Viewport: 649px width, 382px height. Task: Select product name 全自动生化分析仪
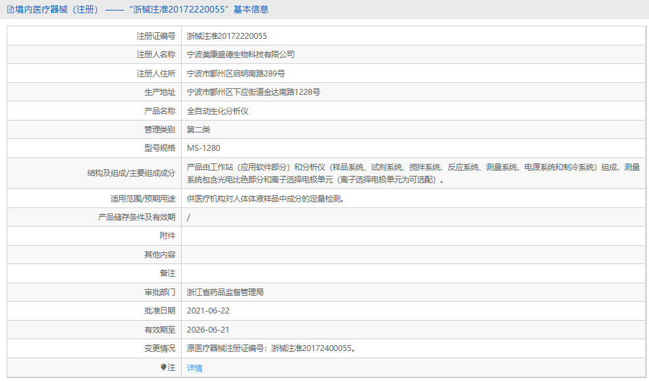point(218,111)
